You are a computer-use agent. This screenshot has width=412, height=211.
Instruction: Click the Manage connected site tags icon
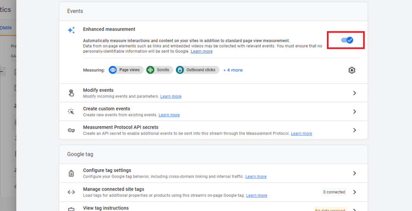(71, 192)
